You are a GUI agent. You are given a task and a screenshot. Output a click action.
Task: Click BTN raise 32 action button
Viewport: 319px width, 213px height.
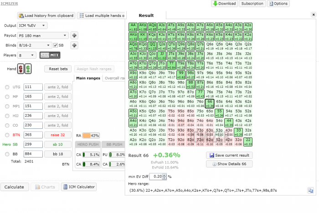(58, 135)
